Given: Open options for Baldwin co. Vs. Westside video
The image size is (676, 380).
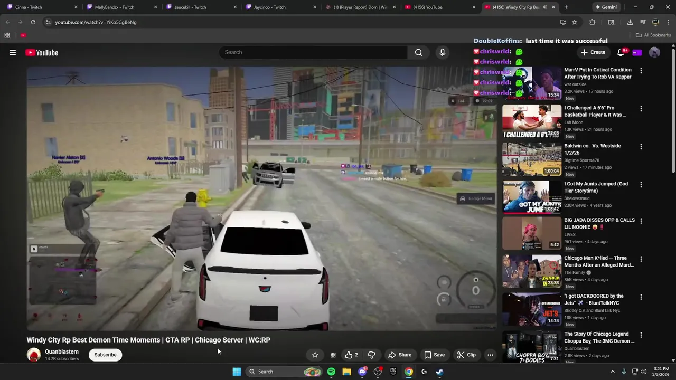Looking at the screenshot, I should (x=641, y=147).
